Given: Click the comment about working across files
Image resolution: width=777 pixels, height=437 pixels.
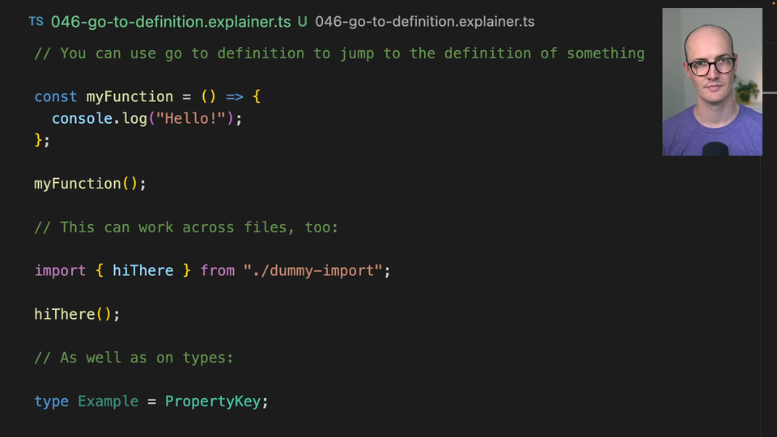Looking at the screenshot, I should (x=186, y=227).
